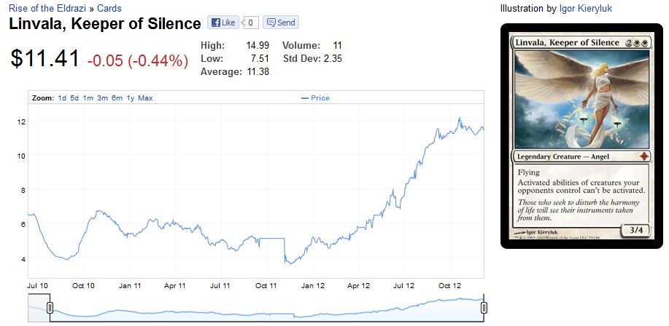Set chart zoom to Max
Viewport: 669px width, 326px height.
(145, 98)
